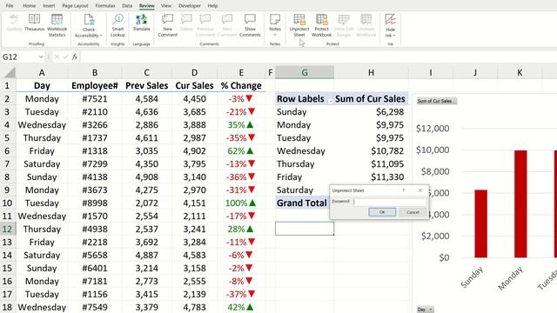Click the Delete comment icon
557x313 pixels.
pos(186,23)
